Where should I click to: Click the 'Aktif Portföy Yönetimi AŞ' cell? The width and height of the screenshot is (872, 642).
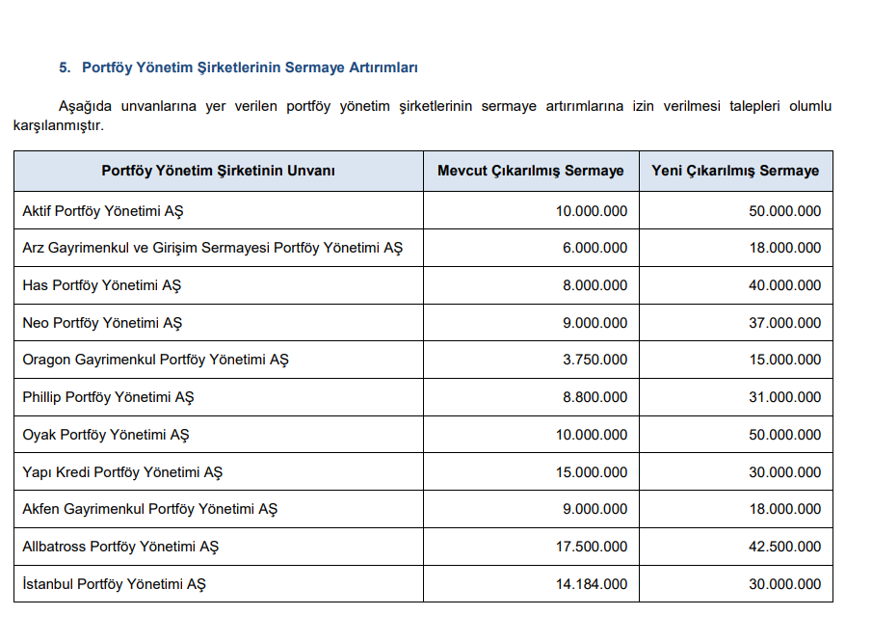102,211
